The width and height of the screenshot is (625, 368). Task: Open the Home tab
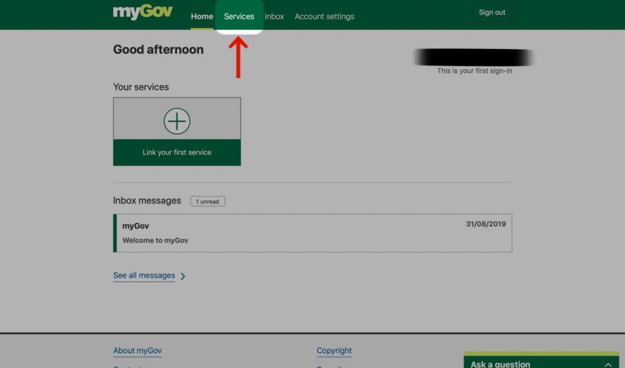pos(202,16)
